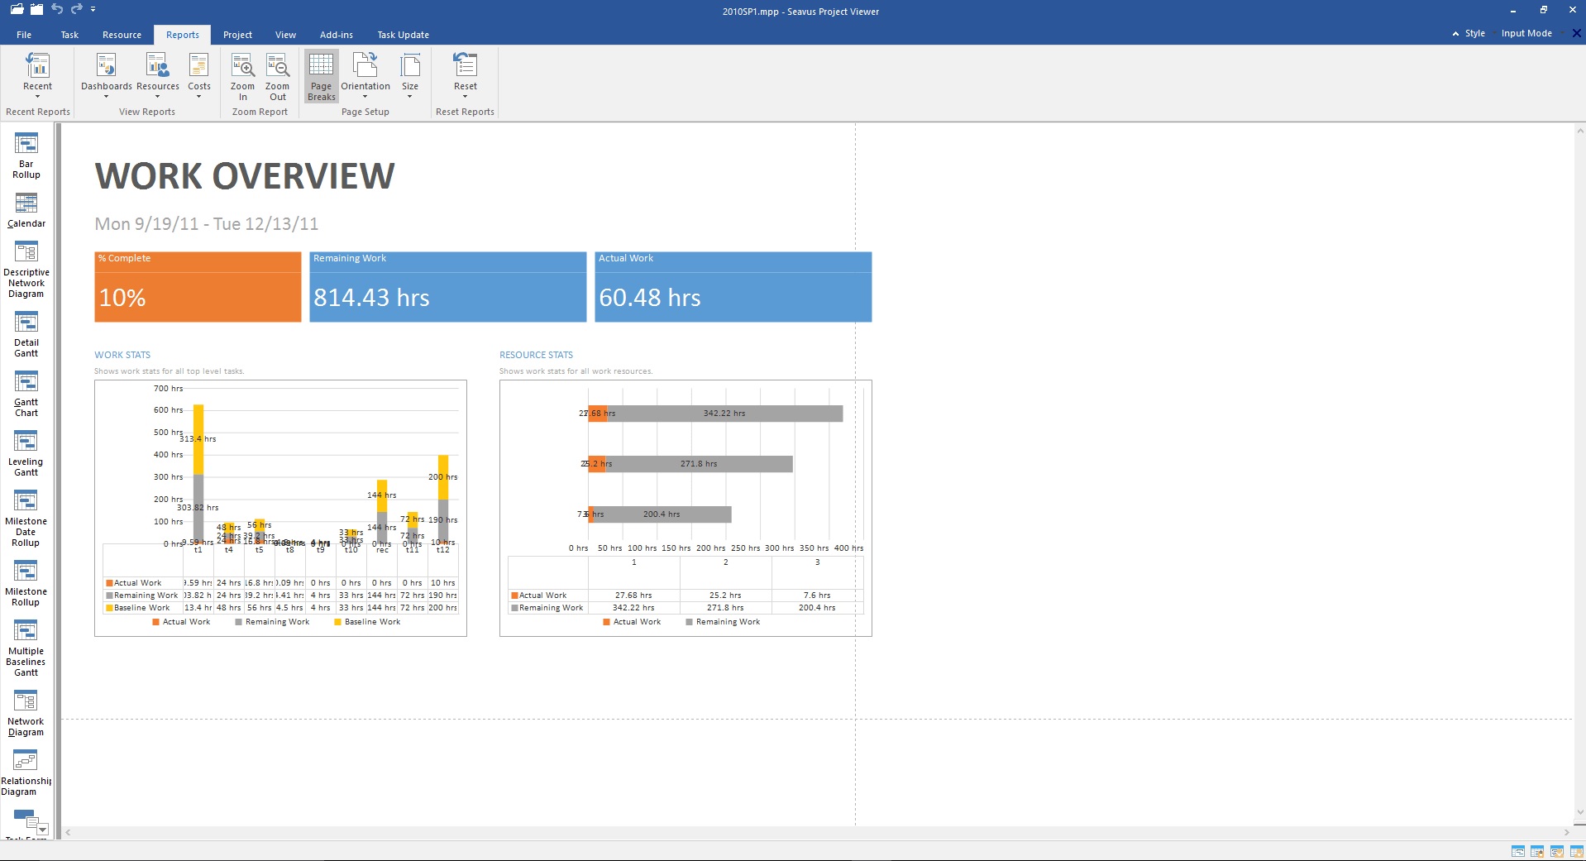1586x861 pixels.
Task: Toggle Input Mode in title bar
Action: (1526, 33)
